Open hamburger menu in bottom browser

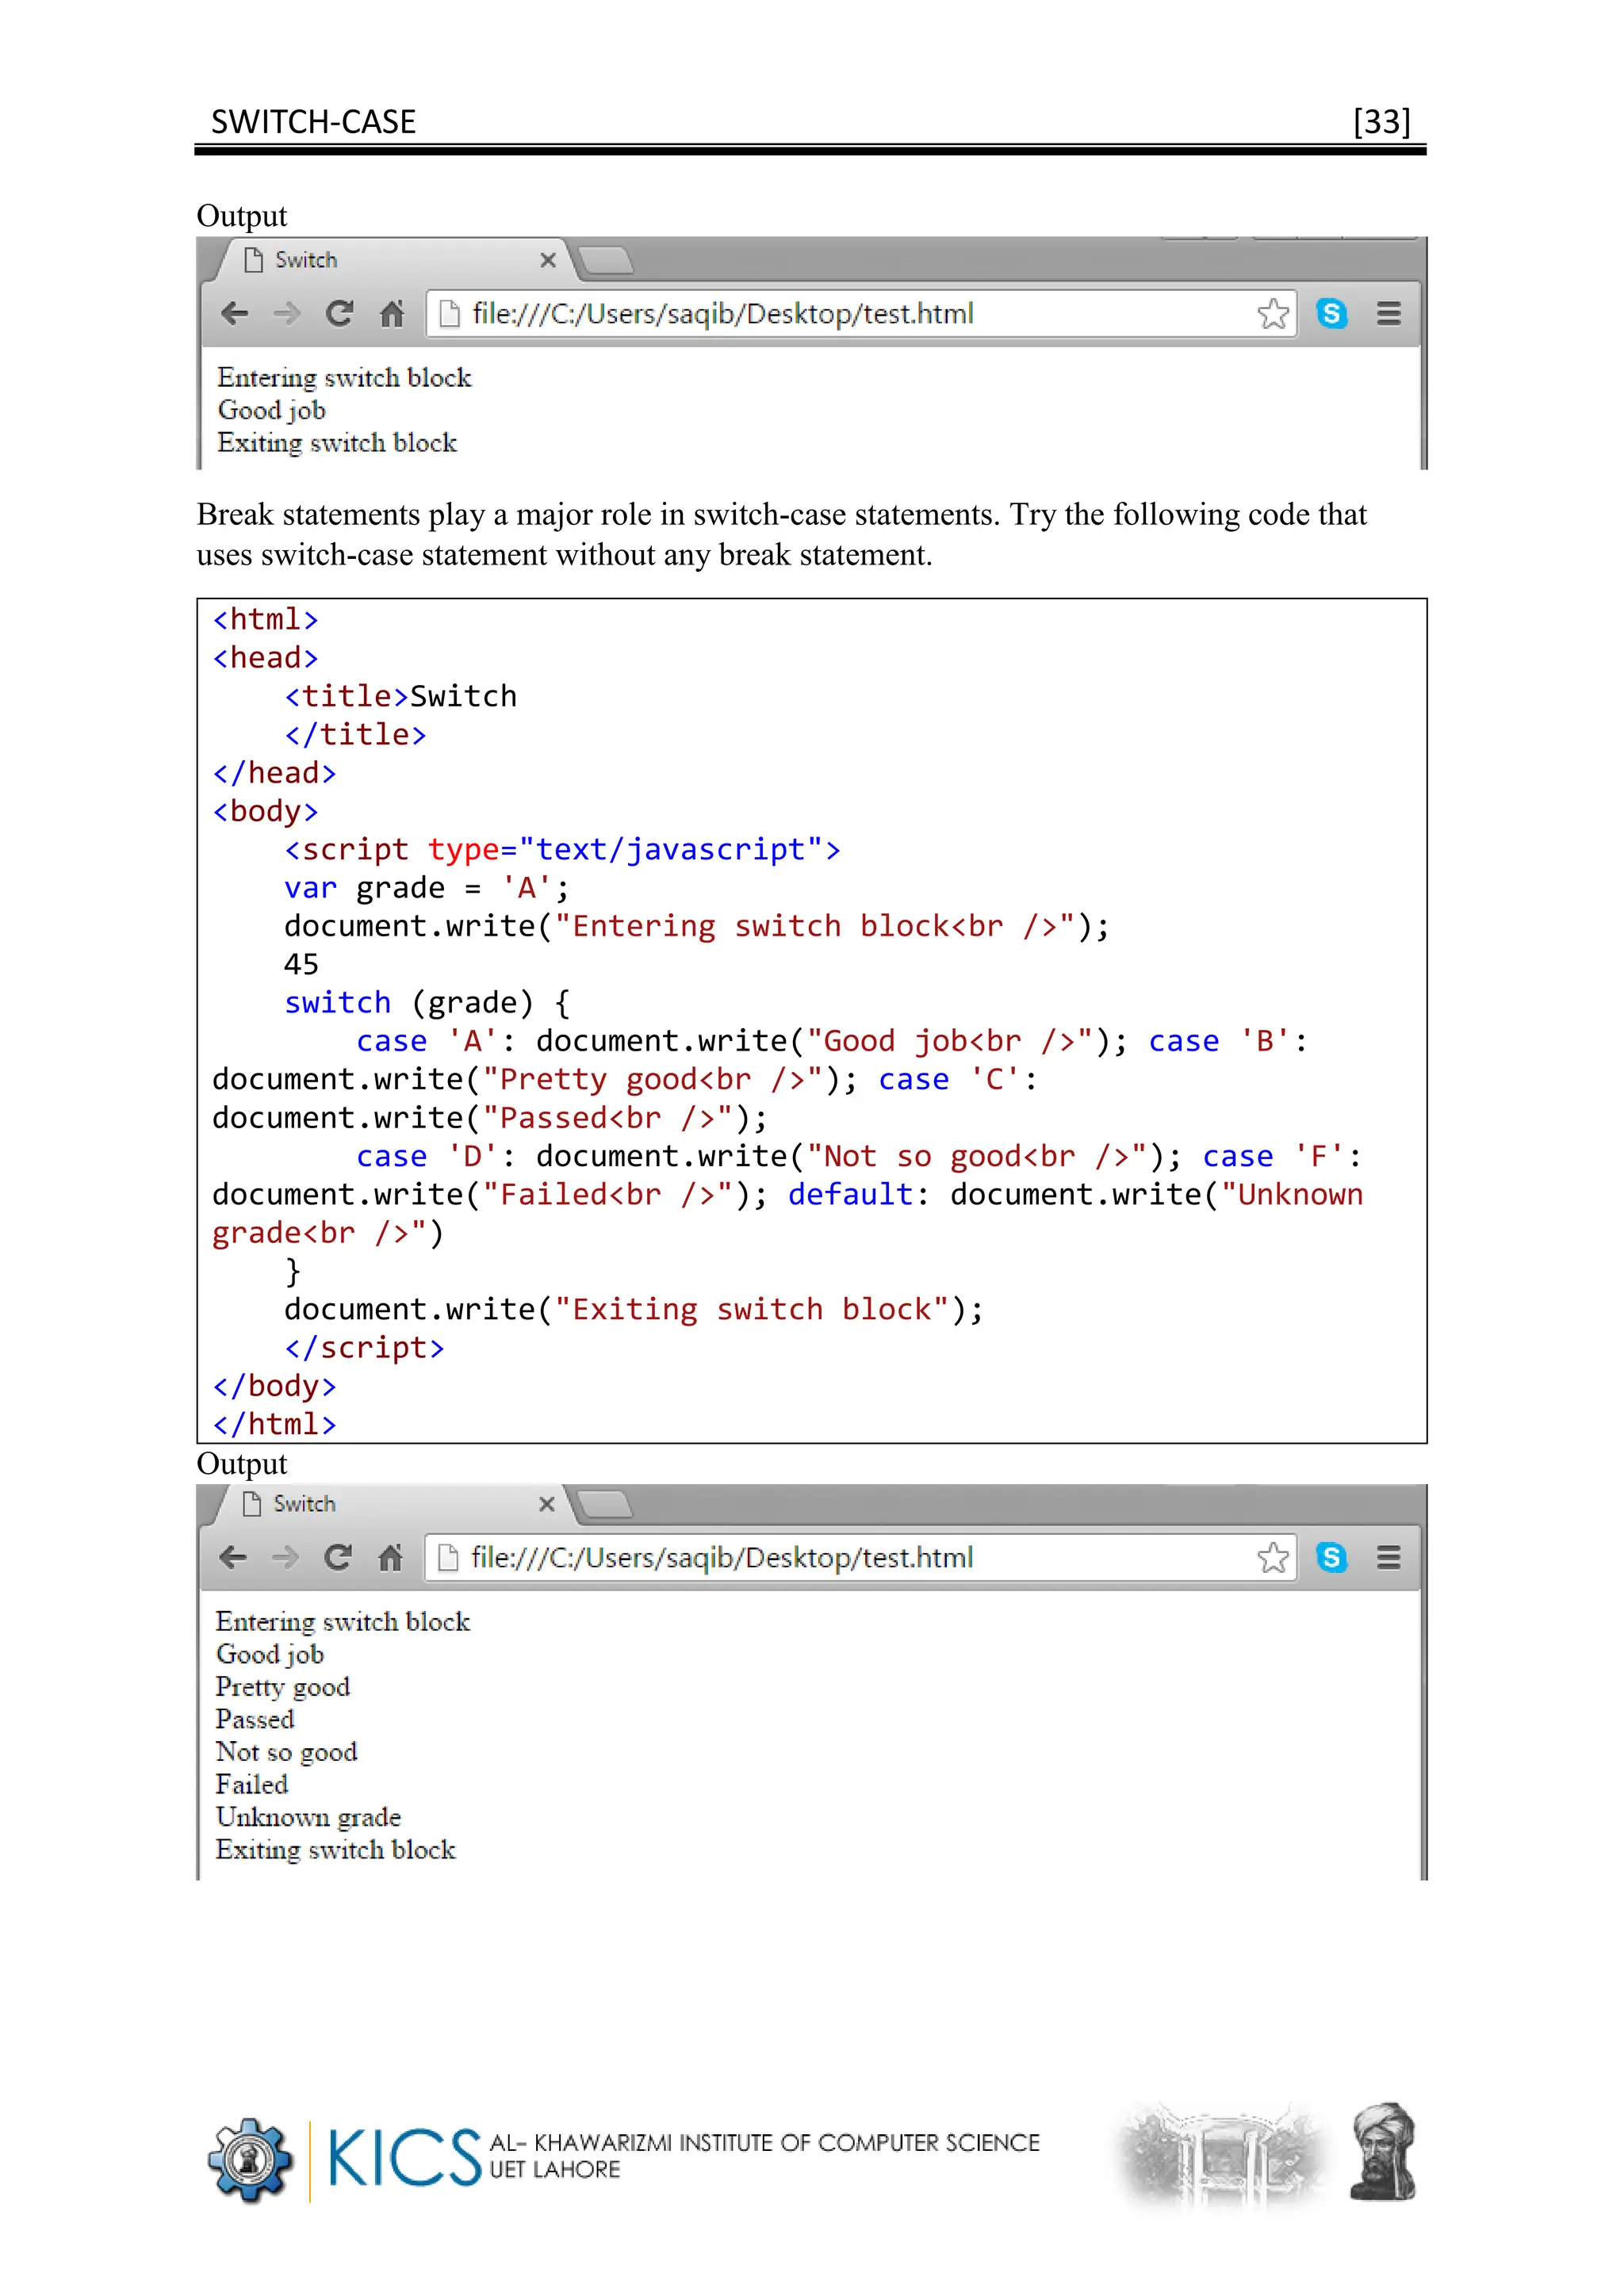pos(1388,1557)
